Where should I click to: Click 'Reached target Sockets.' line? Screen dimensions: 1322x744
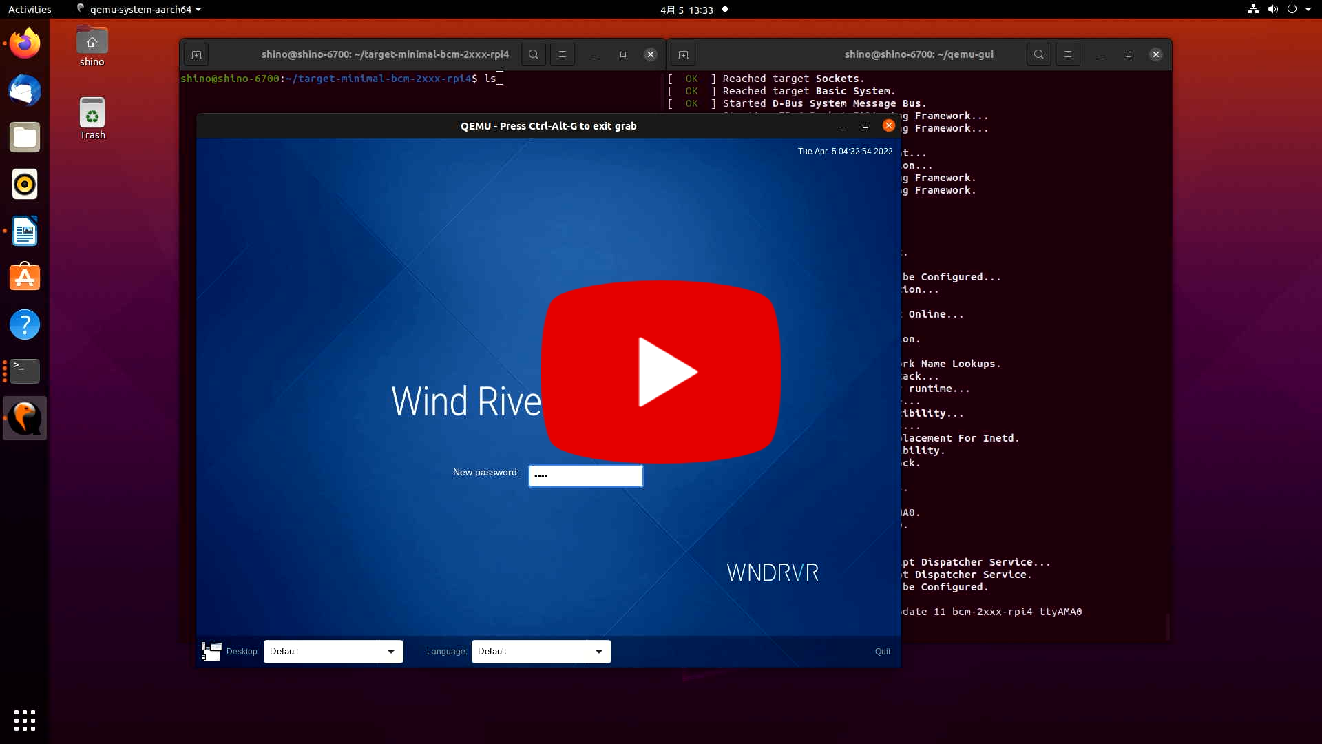[766, 79]
